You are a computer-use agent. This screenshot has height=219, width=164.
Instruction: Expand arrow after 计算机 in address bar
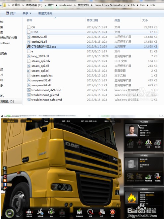(23, 5)
